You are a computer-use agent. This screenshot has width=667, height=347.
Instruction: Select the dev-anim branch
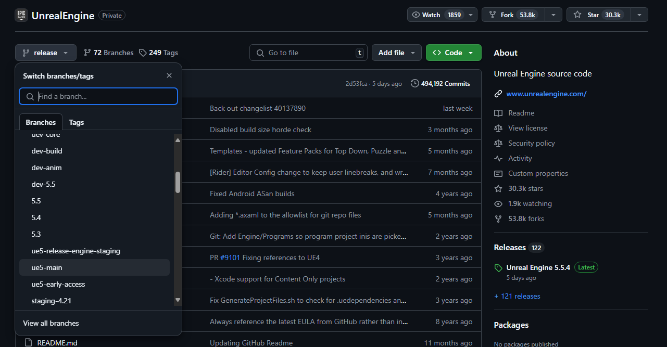tap(94, 168)
